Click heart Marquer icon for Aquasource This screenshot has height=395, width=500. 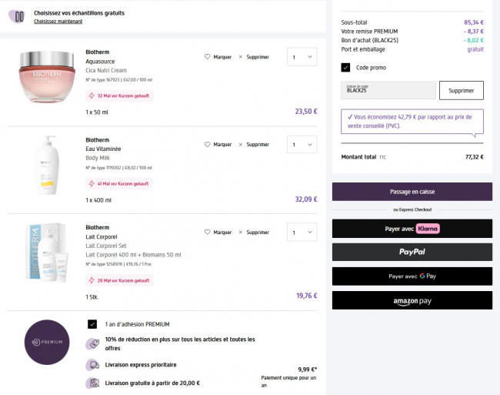click(207, 57)
